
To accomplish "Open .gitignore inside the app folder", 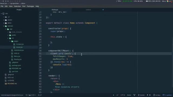I will (15, 62).
